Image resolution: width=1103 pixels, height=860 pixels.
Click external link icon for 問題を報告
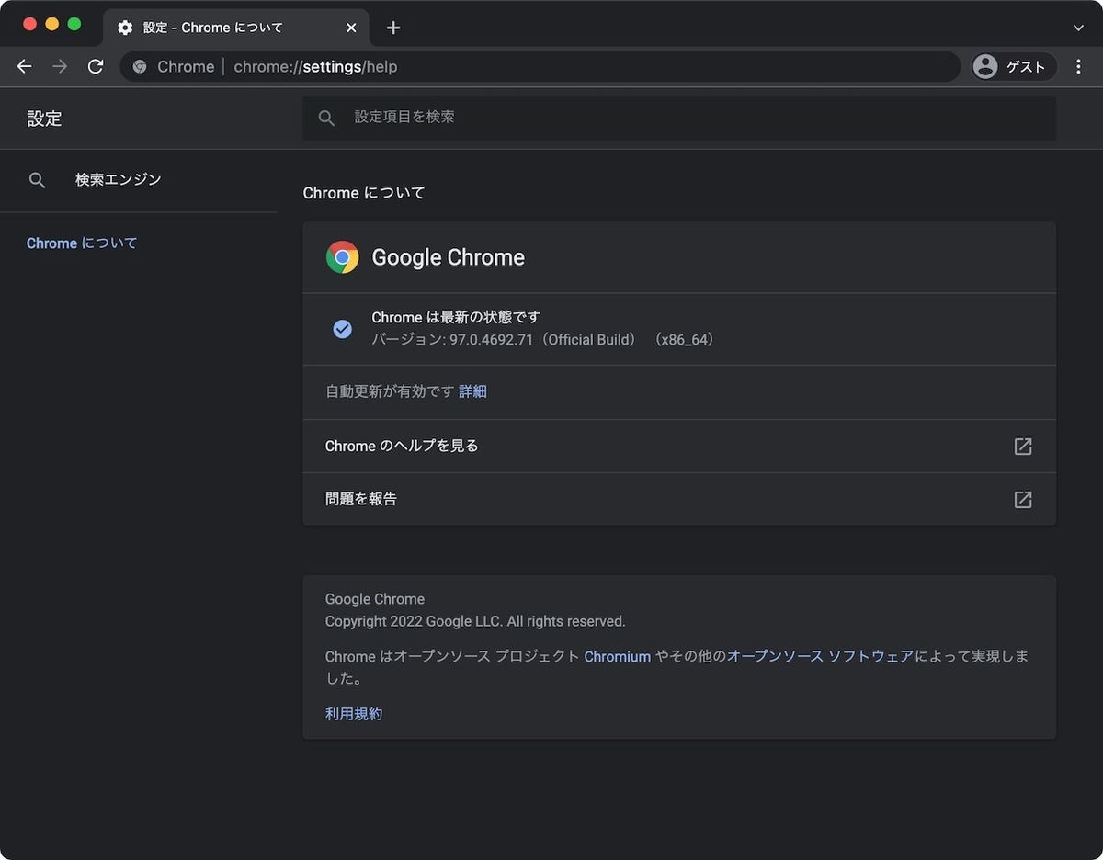pos(1023,500)
